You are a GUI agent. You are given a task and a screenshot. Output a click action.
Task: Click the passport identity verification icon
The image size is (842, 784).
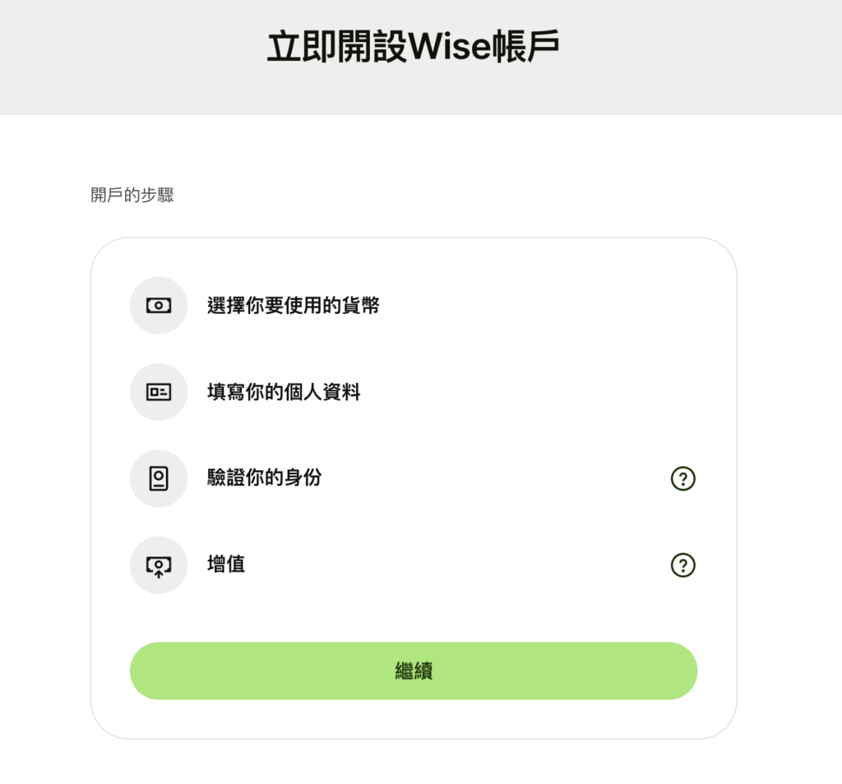point(159,478)
